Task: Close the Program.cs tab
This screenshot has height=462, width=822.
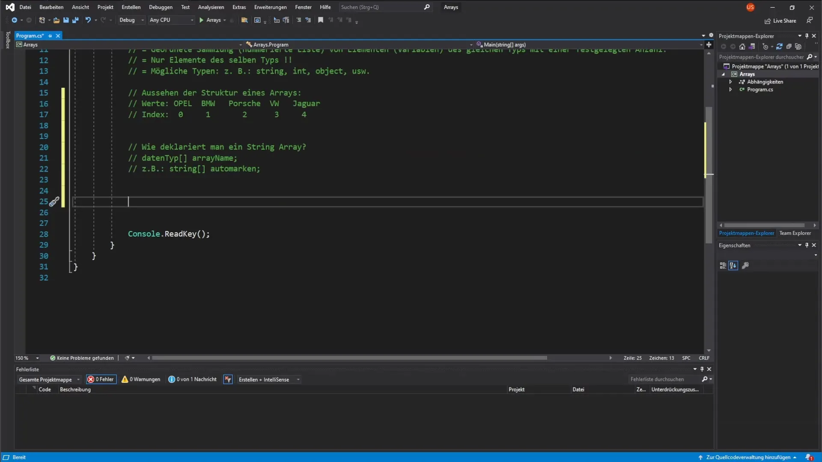Action: click(x=58, y=36)
